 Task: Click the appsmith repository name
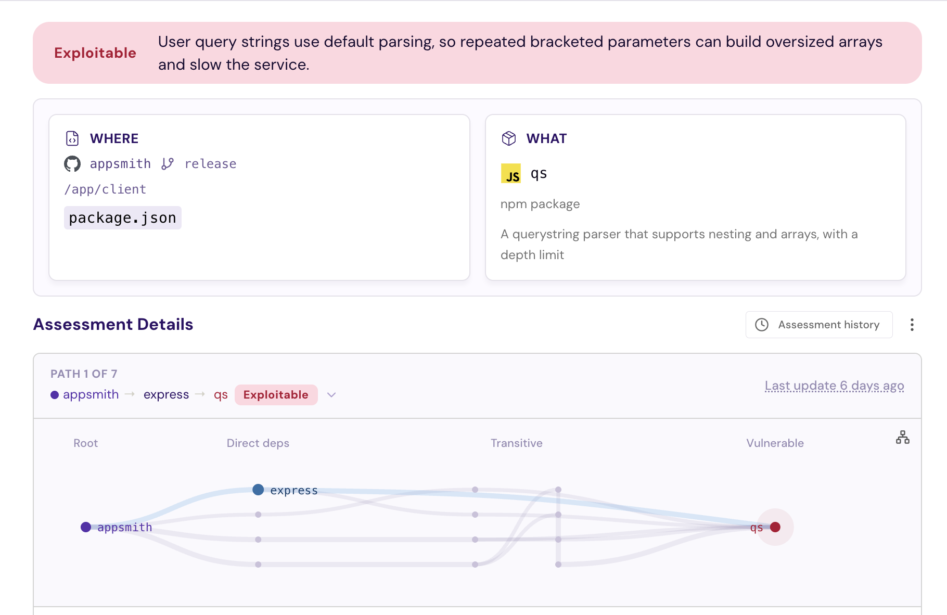[120, 164]
